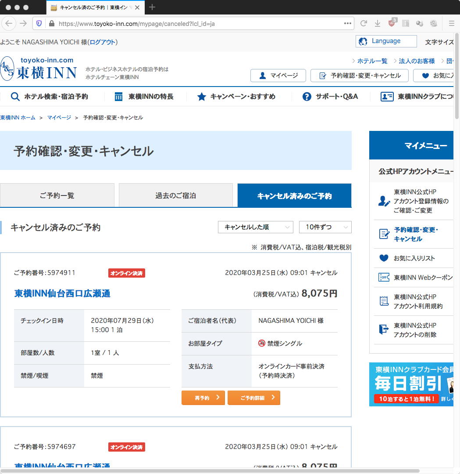The image size is (460, 474).
Task: Go back with browser back arrow
Action: (9, 23)
